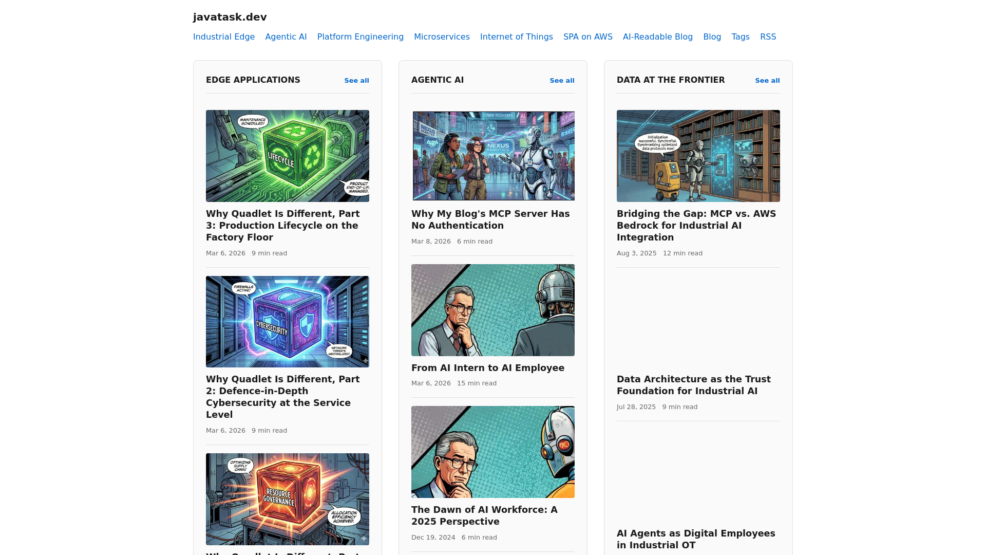This screenshot has height=555, width=986.
Task: See all Edge Applications posts
Action: click(356, 81)
